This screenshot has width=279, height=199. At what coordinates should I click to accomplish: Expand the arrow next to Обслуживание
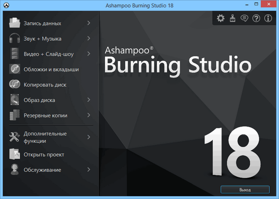(x=88, y=169)
